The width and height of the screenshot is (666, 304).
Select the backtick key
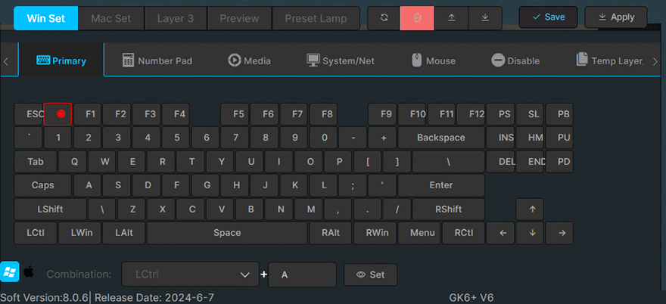click(29, 138)
